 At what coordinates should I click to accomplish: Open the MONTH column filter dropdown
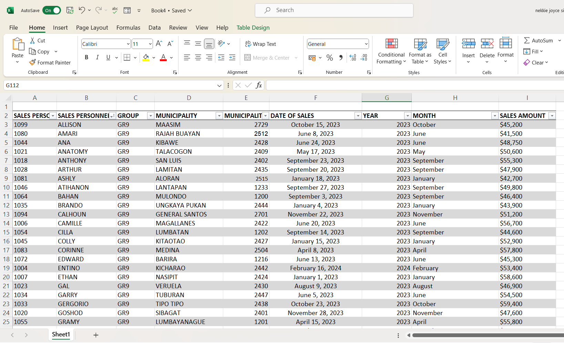(494, 116)
